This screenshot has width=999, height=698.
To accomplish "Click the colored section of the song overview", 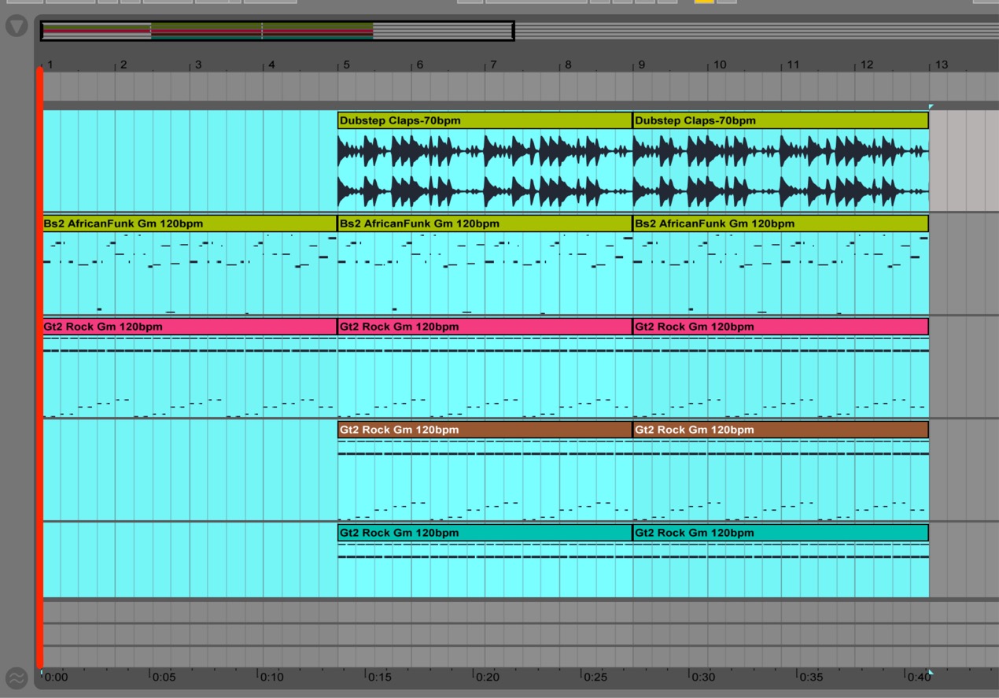I will (208, 31).
